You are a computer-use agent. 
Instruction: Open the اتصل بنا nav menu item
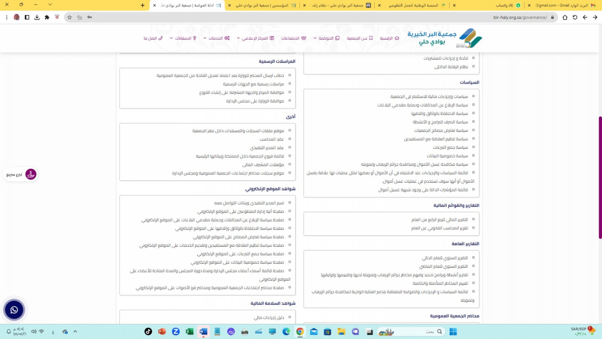(153, 38)
